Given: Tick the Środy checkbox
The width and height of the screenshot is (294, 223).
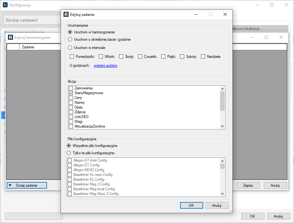Looking at the screenshot, I should pyautogui.click(x=121, y=57).
